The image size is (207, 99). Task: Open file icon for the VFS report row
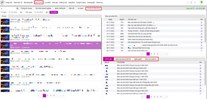tap(201, 45)
